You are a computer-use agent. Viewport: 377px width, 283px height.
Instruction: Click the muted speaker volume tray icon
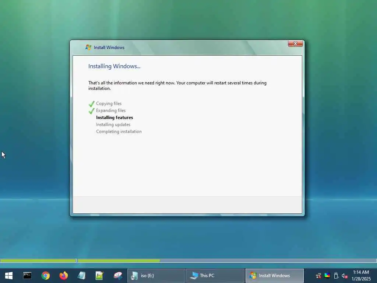tap(345, 276)
